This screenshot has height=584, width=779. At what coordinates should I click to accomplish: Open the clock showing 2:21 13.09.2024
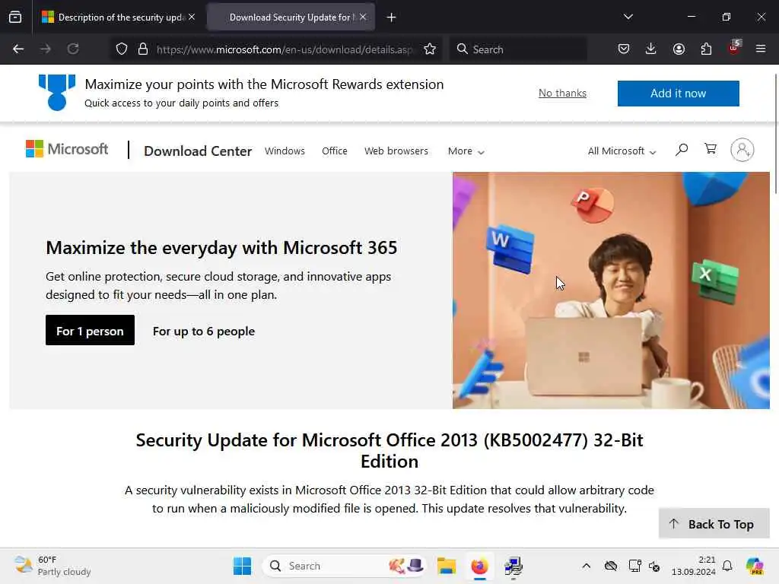[x=694, y=566]
